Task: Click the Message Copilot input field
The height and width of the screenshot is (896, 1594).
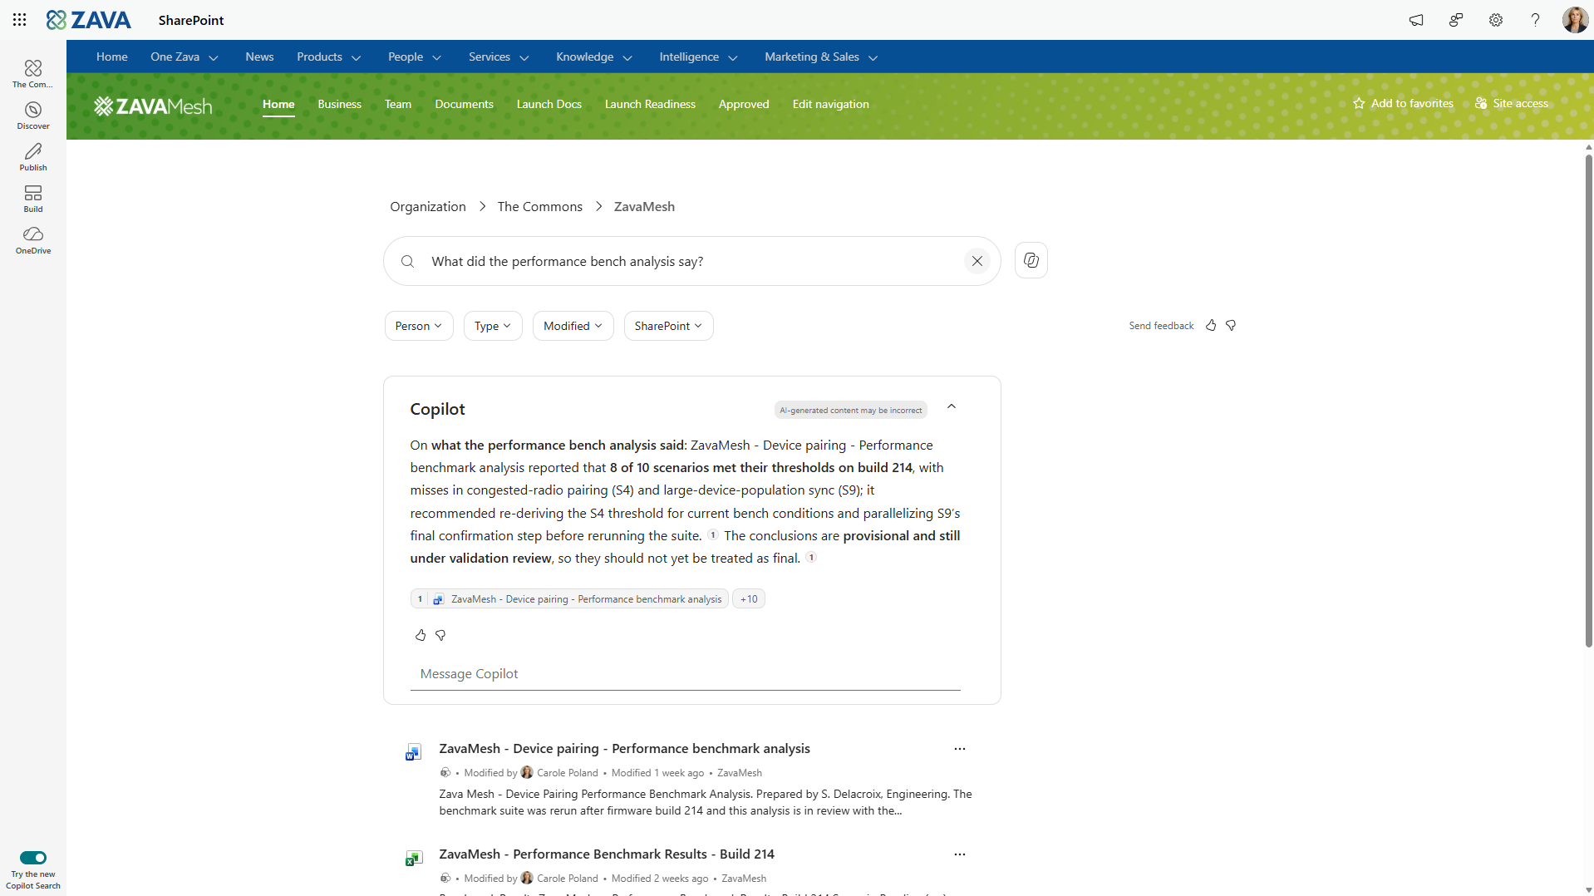Action: click(x=685, y=674)
